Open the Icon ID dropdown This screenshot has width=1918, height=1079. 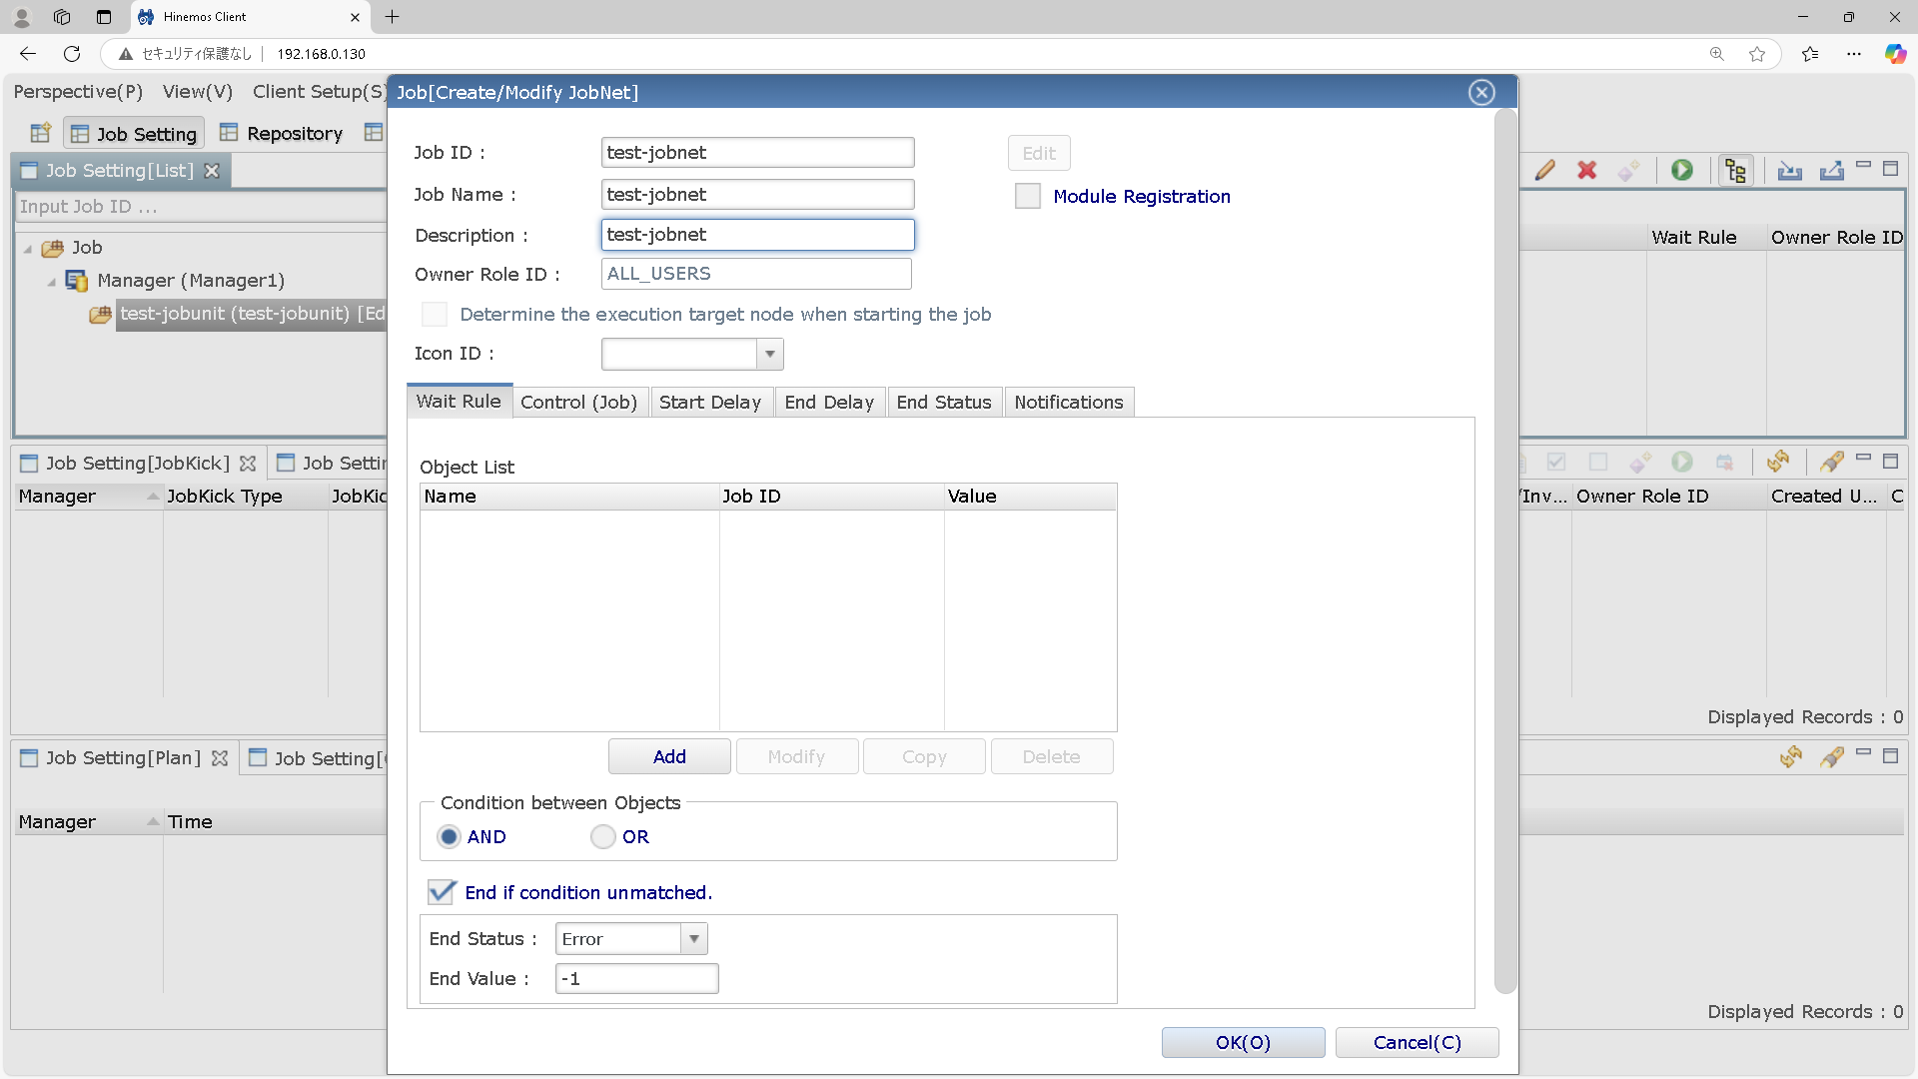point(769,354)
